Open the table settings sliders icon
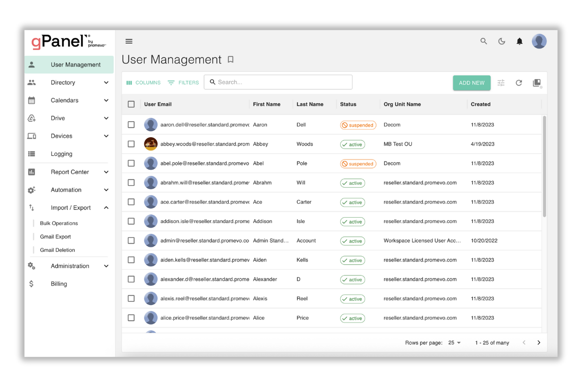 click(x=501, y=82)
